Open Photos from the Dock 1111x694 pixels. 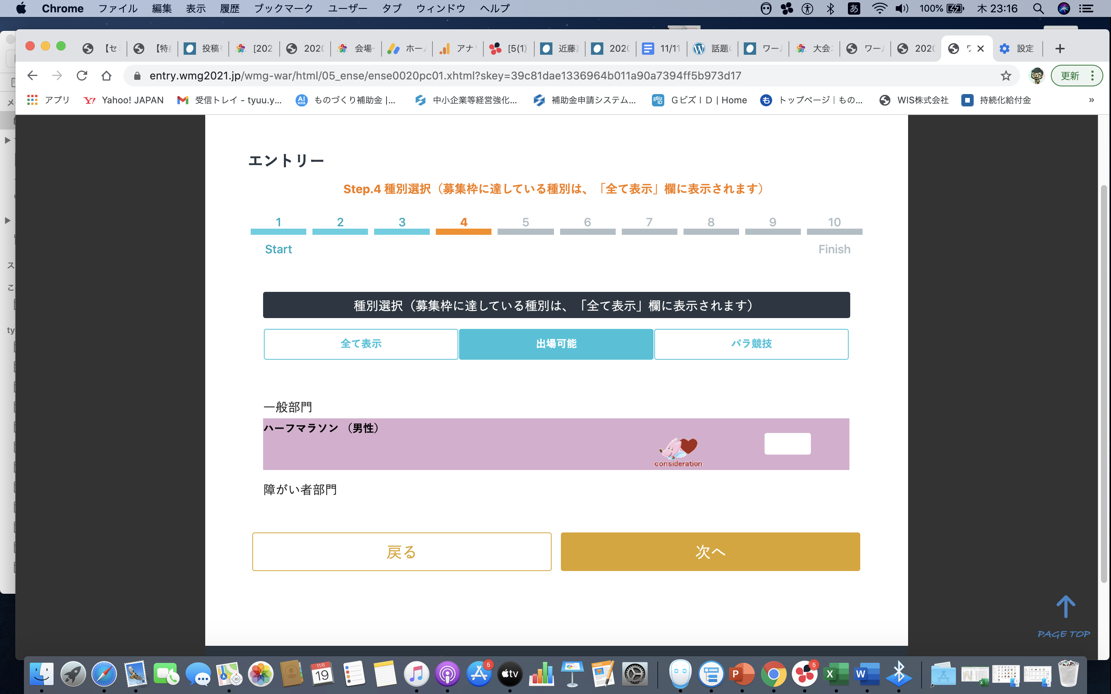(x=260, y=674)
